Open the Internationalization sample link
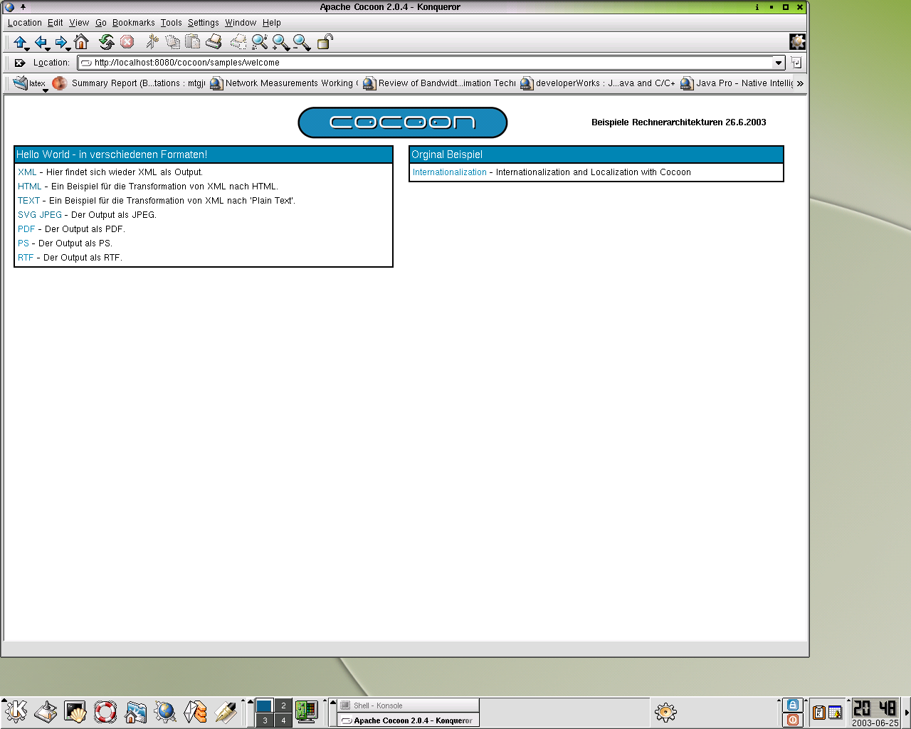This screenshot has height=729, width=911. pos(450,172)
